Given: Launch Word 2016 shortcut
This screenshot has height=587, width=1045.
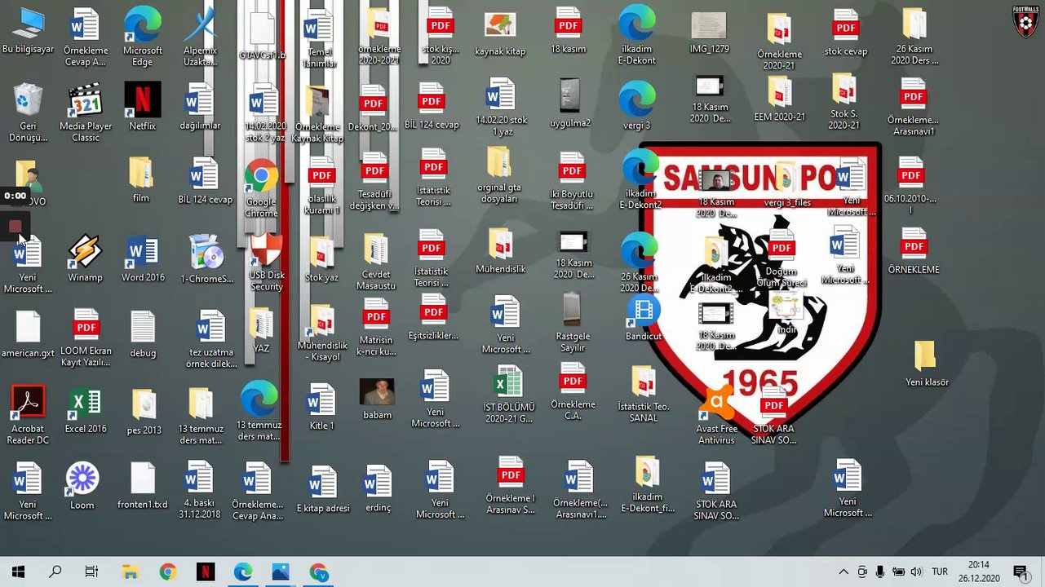Looking at the screenshot, I should click(143, 258).
